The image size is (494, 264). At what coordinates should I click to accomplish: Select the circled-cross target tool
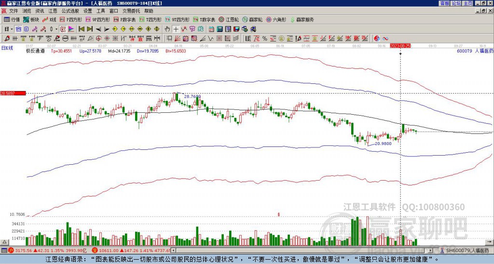click(98, 39)
